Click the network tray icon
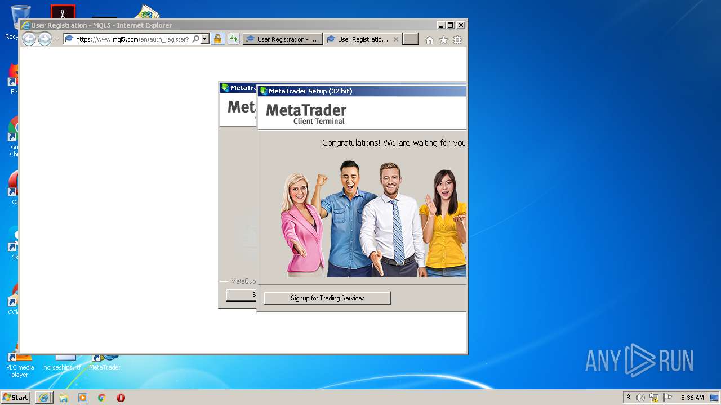This screenshot has height=405, width=721. tap(654, 398)
